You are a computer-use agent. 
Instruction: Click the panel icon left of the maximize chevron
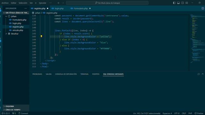tap(199, 74)
